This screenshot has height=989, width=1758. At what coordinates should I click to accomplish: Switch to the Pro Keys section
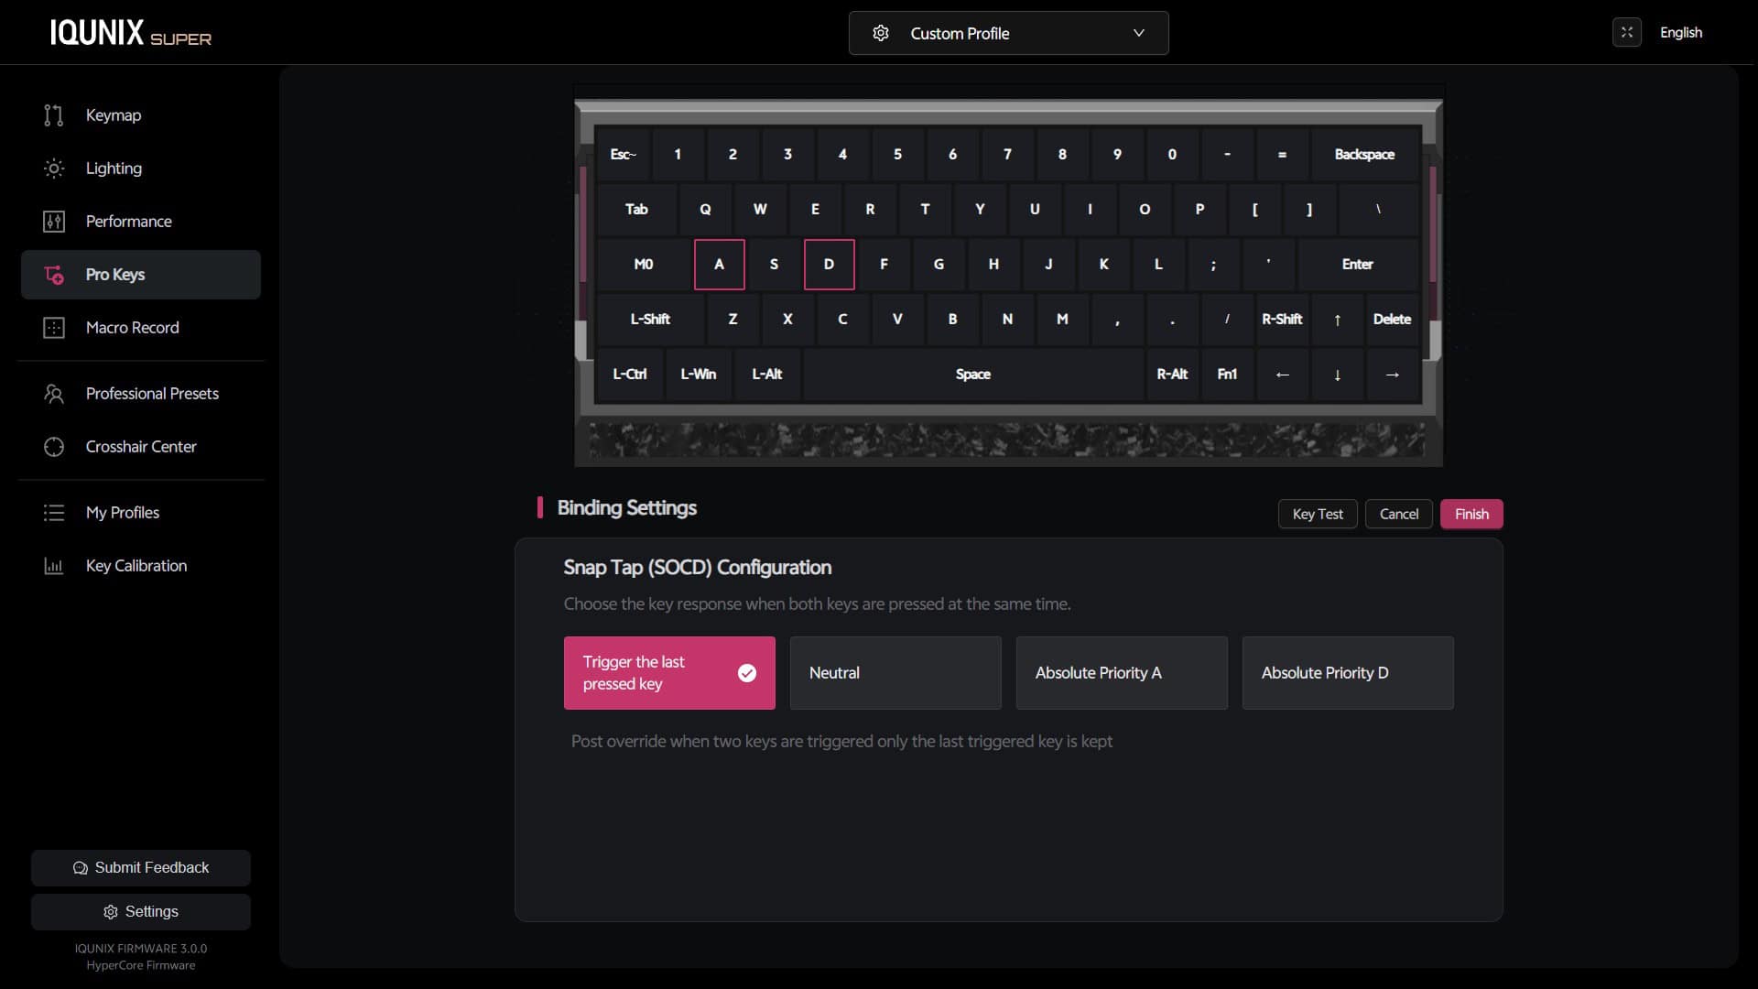(x=141, y=275)
